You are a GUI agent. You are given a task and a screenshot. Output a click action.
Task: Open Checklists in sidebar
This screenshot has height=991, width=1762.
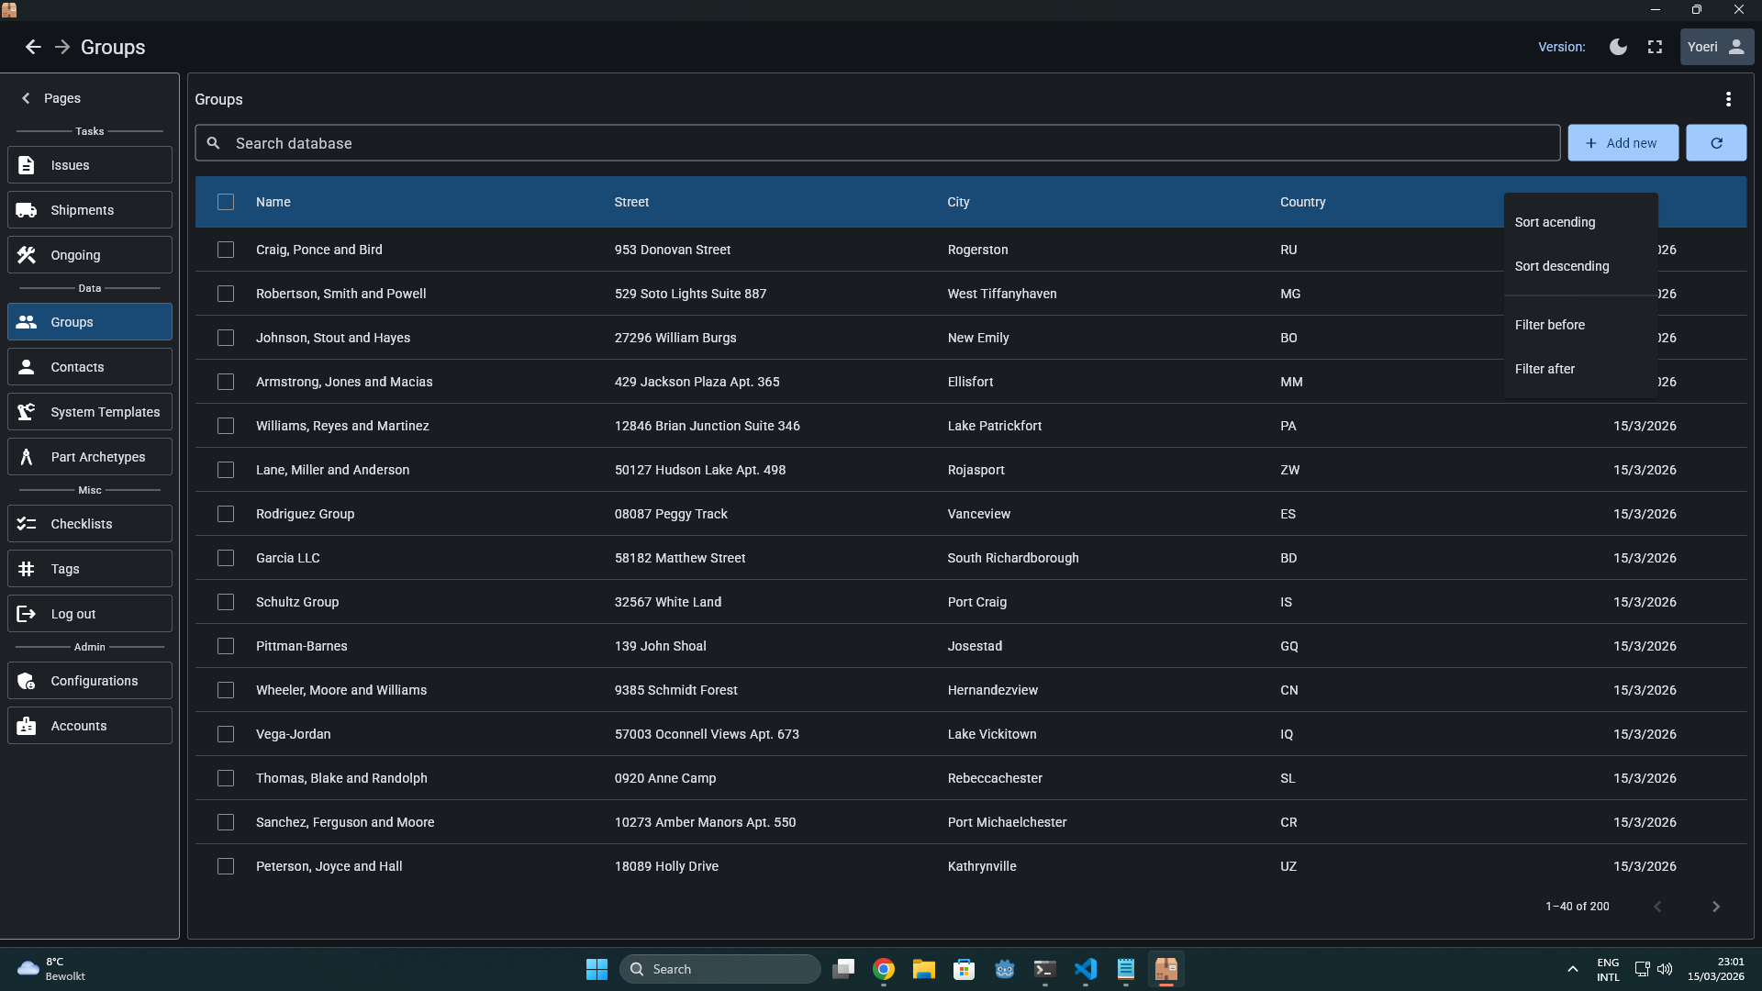point(89,524)
